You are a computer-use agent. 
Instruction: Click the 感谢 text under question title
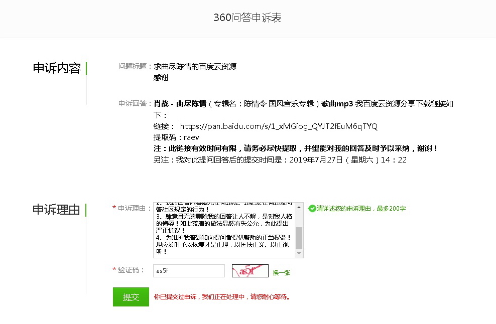tap(161, 78)
